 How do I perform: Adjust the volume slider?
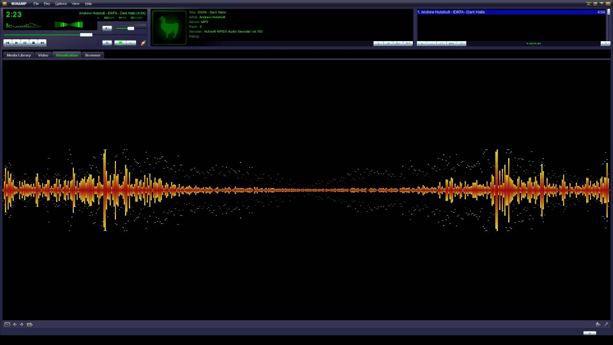pyautogui.click(x=130, y=28)
